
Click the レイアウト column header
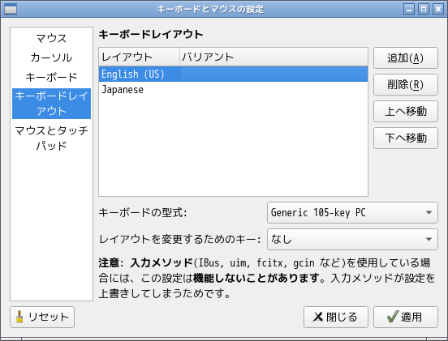[x=140, y=57]
